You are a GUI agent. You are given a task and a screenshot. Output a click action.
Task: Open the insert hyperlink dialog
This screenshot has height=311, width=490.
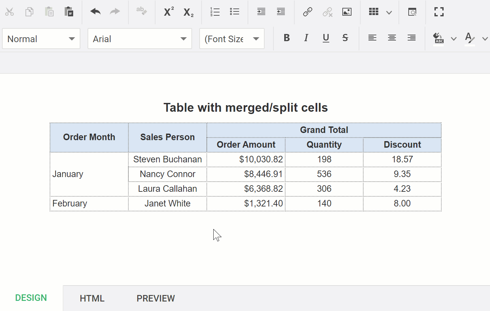pyautogui.click(x=307, y=12)
